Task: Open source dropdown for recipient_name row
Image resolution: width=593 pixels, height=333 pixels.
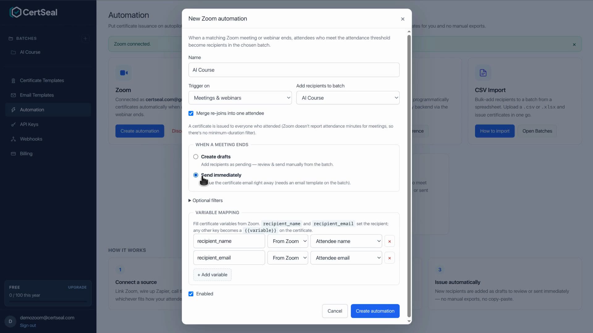Action: [x=288, y=241]
